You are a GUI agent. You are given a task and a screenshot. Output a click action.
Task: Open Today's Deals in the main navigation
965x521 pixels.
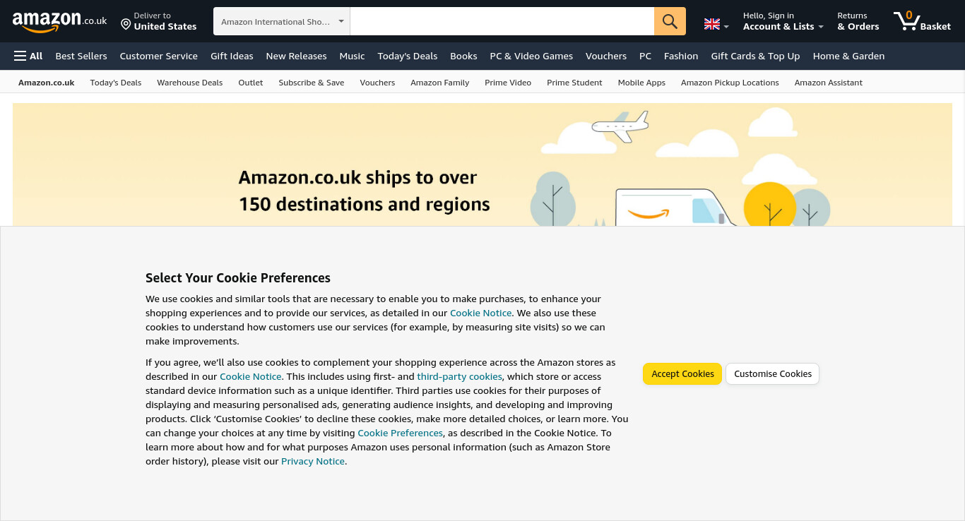click(408, 56)
